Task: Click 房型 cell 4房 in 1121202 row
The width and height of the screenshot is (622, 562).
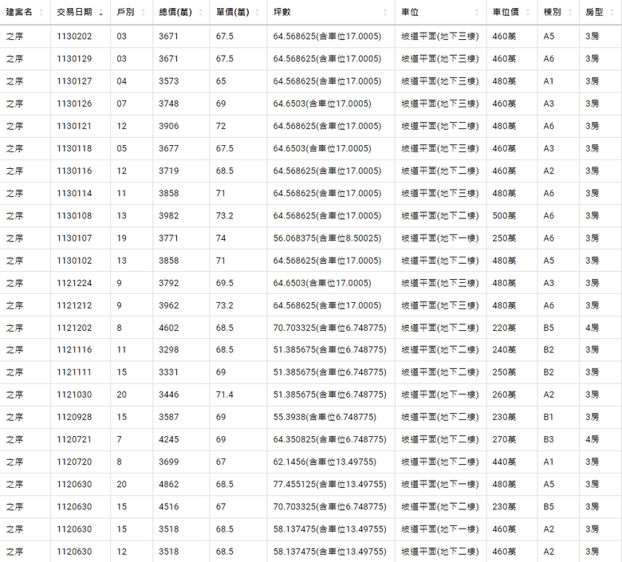Action: 592,328
